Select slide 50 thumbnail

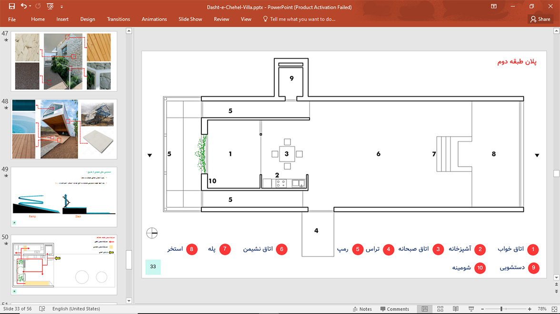64,265
